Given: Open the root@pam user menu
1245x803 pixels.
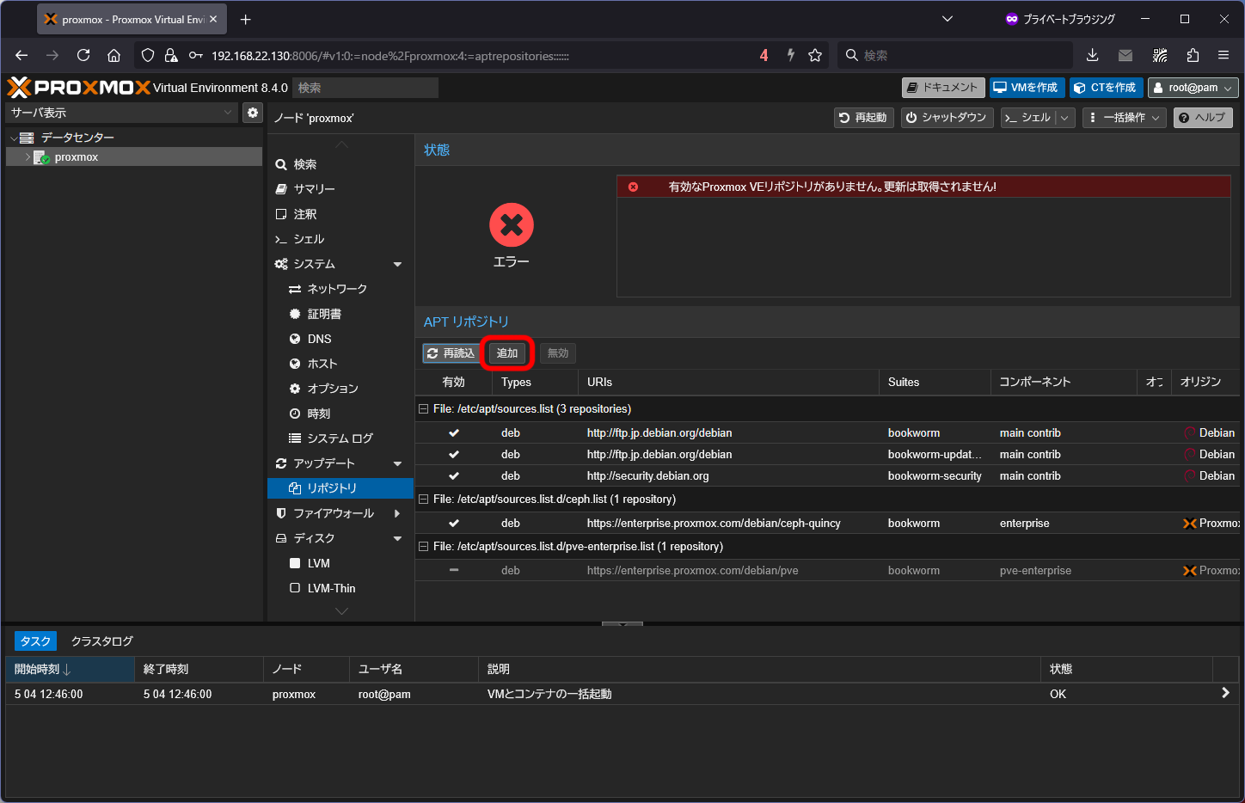Looking at the screenshot, I should (x=1193, y=88).
